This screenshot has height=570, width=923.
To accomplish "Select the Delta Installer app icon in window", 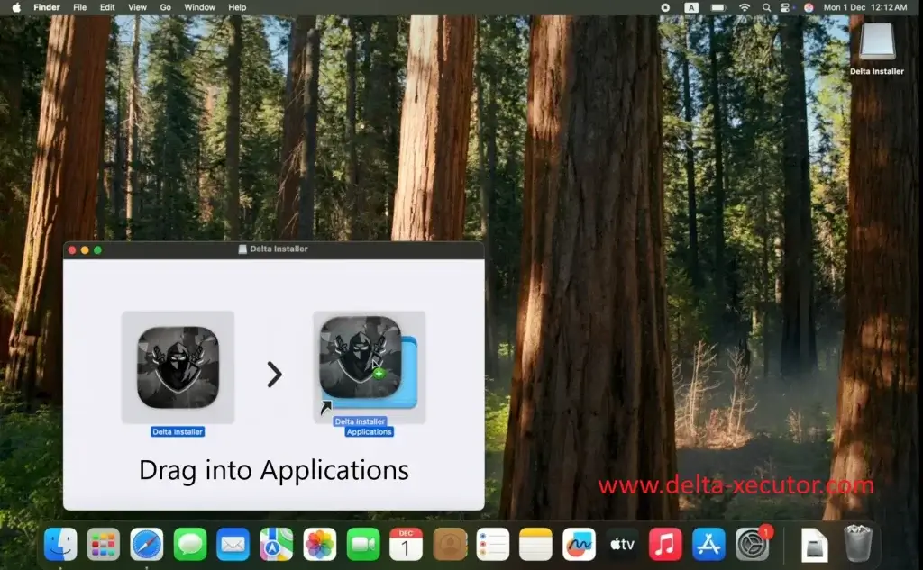I will (x=178, y=367).
